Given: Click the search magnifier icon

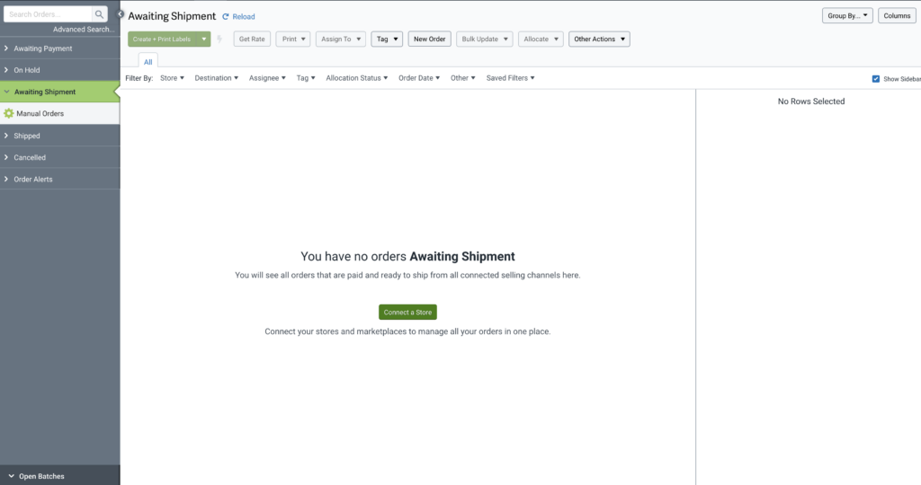Looking at the screenshot, I should point(100,14).
